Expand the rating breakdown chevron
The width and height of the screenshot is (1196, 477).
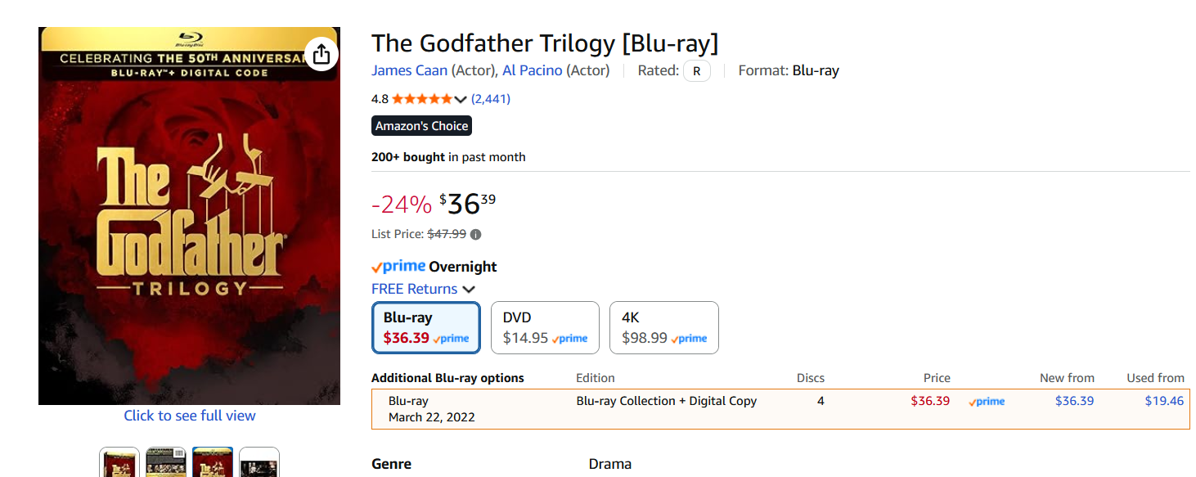461,100
